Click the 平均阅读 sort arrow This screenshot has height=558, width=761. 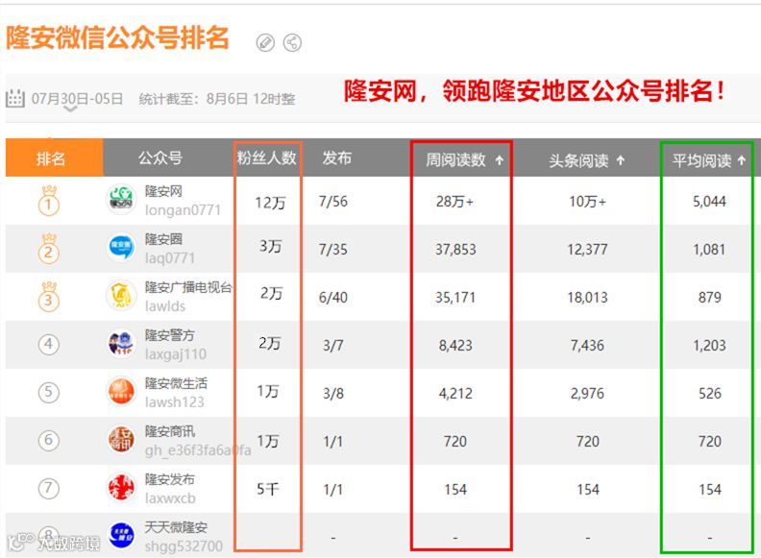tap(741, 160)
